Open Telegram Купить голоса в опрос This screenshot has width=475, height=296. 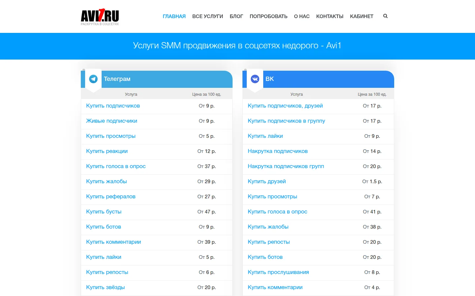pyautogui.click(x=116, y=166)
